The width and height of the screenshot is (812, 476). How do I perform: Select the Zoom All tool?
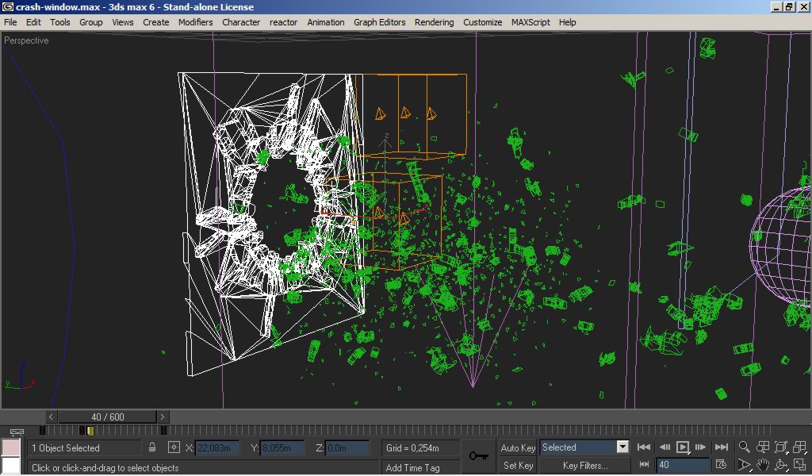coord(763,447)
